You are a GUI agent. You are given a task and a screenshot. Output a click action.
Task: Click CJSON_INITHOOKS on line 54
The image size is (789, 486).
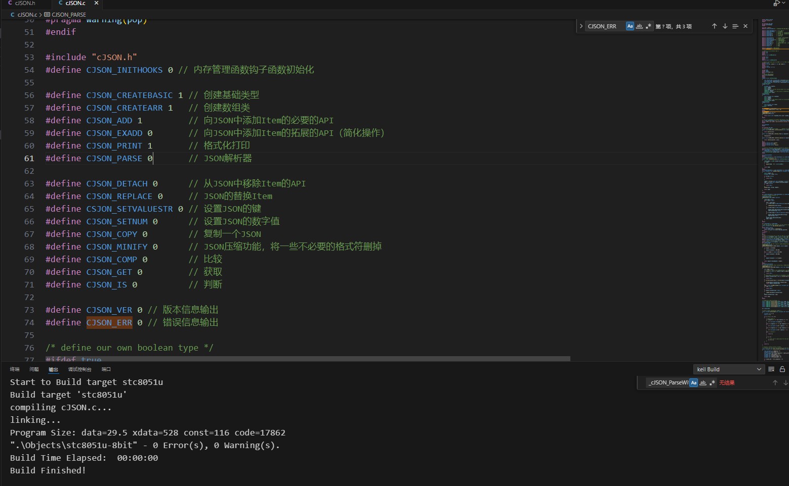[124, 70]
